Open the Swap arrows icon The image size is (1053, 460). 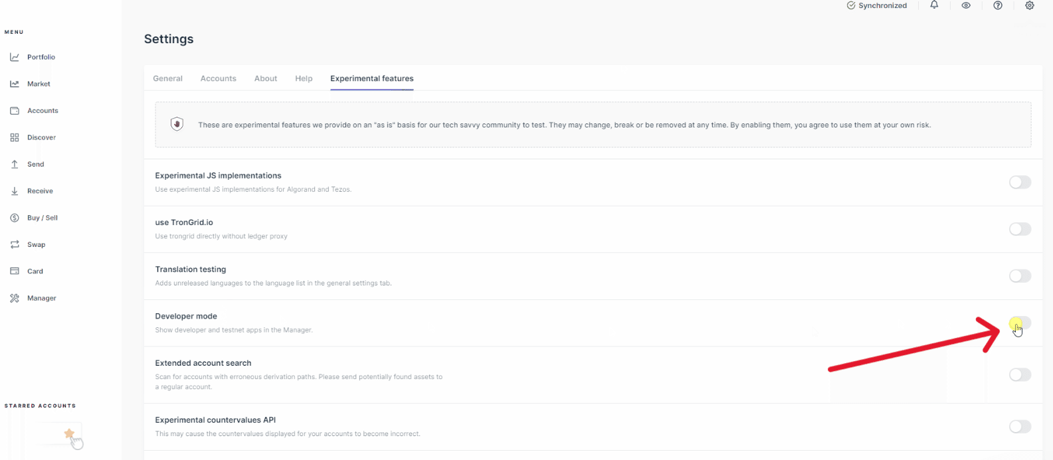15,245
